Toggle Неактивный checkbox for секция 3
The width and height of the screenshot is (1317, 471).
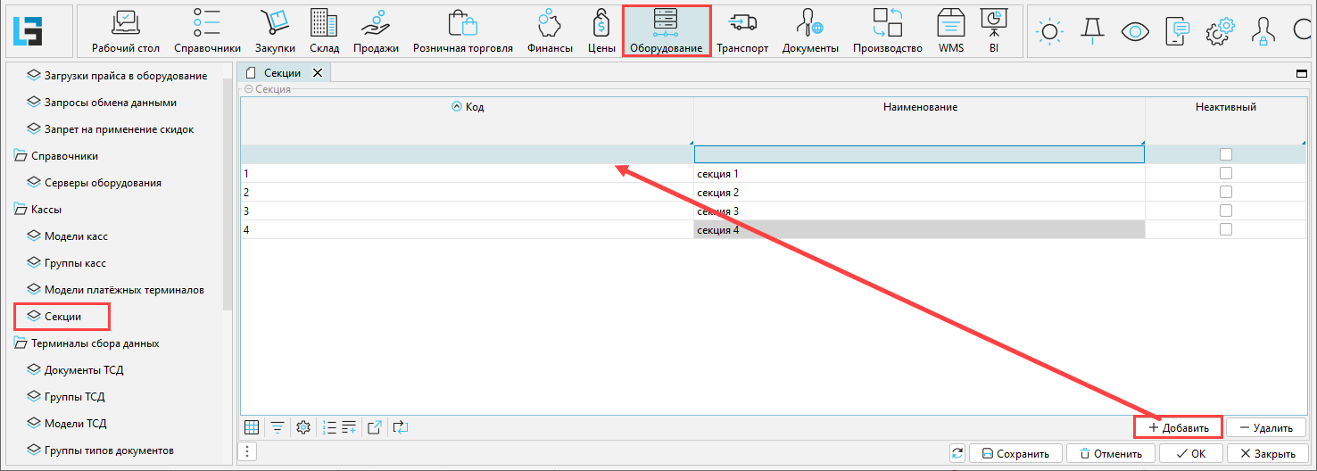[1225, 211]
